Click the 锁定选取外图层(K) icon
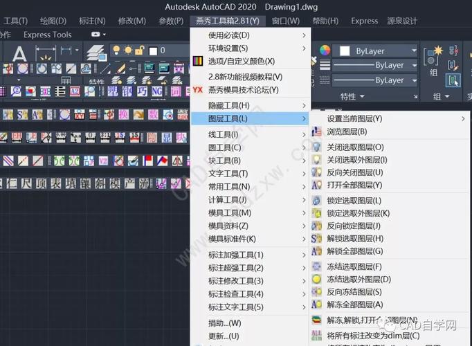 pos(316,213)
